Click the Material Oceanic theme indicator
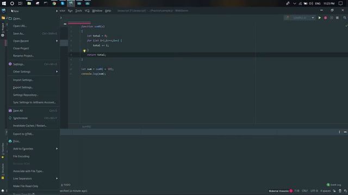Viewport: 348px width, 195px height. click(x=281, y=191)
